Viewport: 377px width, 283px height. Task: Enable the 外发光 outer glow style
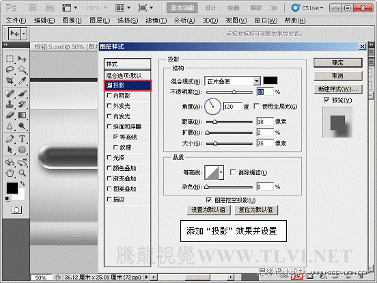[109, 106]
